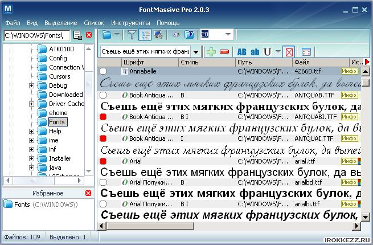The width and height of the screenshot is (373, 245).
Task: Click the font list scroll-down arrow
Action: click(365, 217)
